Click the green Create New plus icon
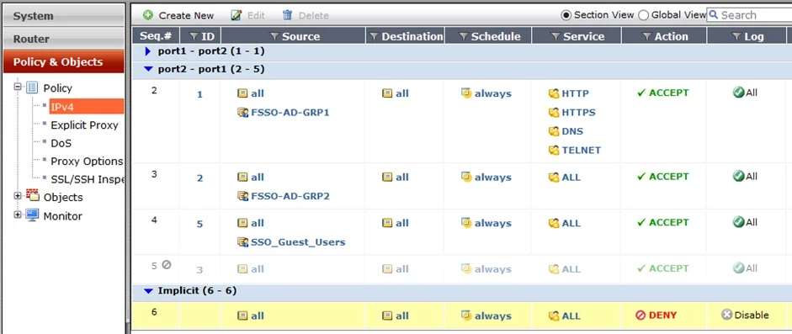The image size is (792, 334). coord(148,15)
